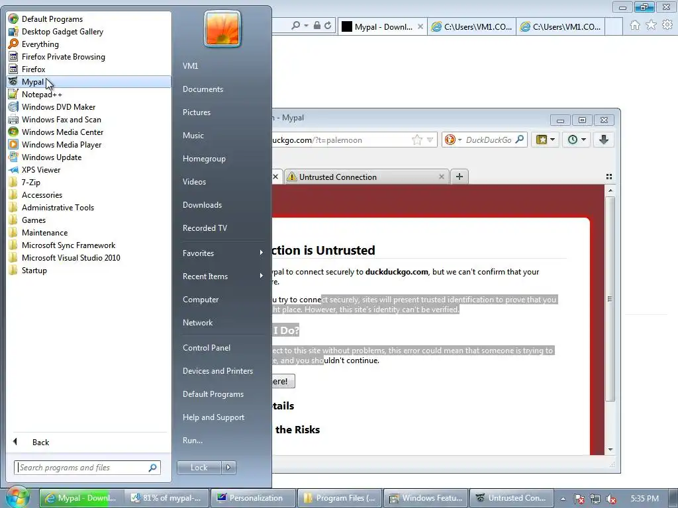Click the muted volume tray icon

(611, 499)
